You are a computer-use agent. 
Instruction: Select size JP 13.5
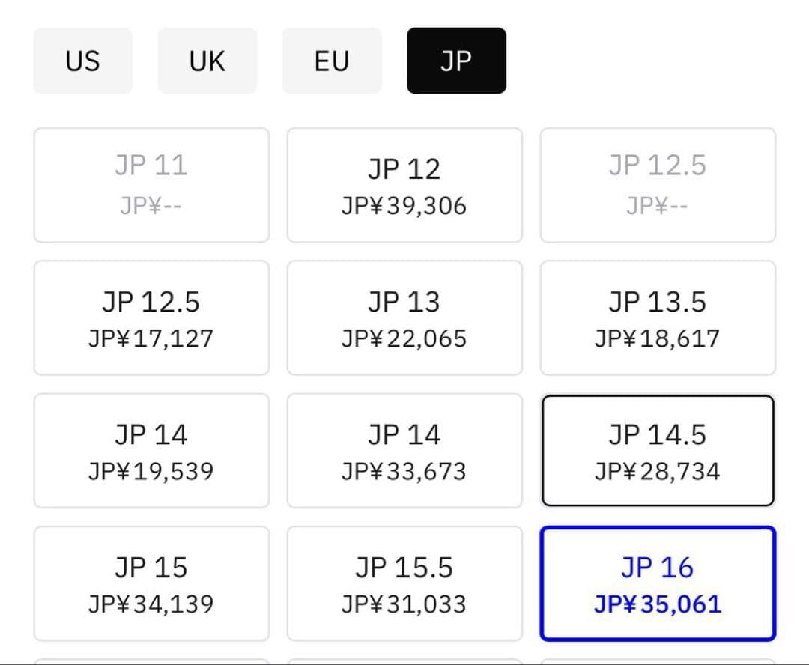pos(658,318)
